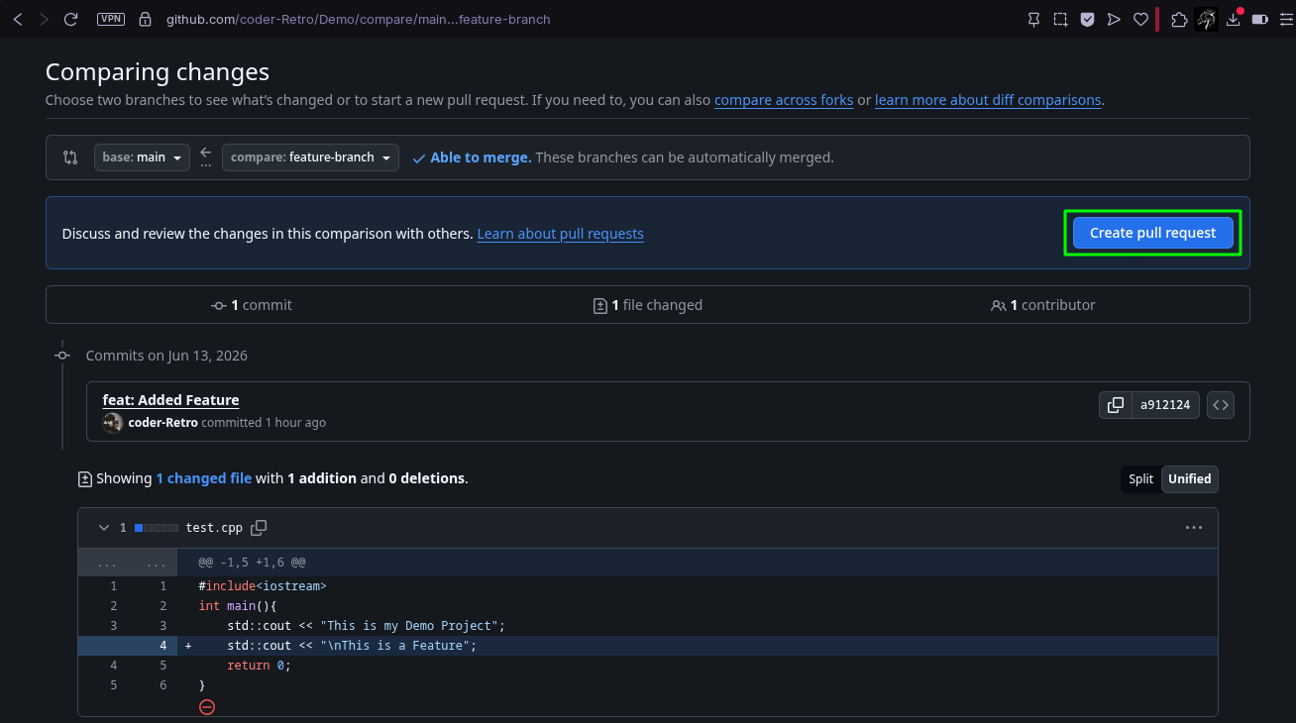Go forward with the browser forward arrow
This screenshot has height=723, width=1296.
coord(44,19)
